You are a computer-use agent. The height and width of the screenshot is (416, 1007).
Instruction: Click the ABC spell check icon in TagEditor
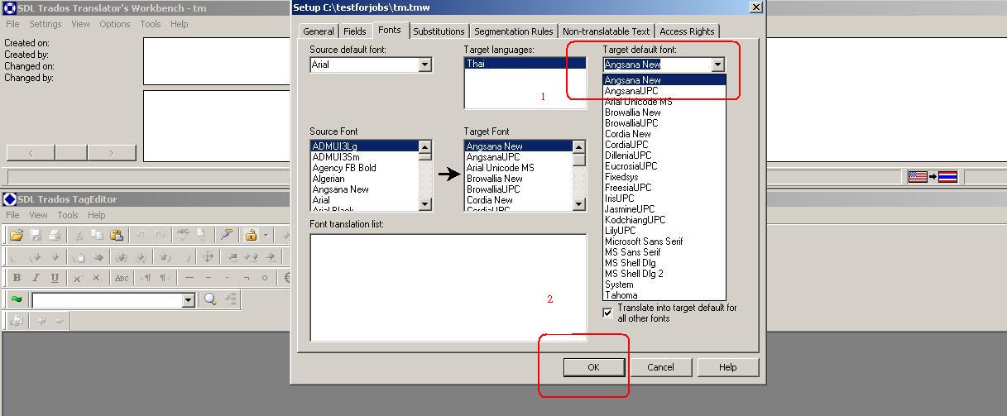click(x=184, y=236)
